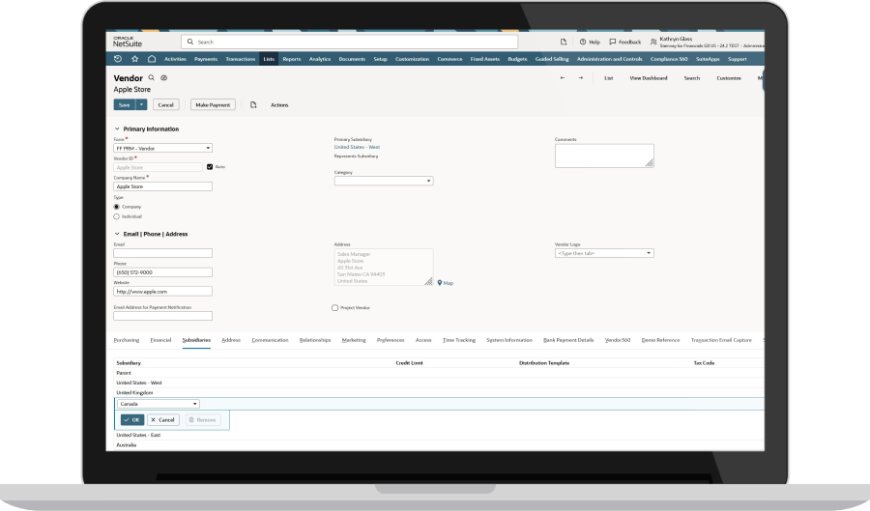Open the Reports menu
This screenshot has width=870, height=511.
(292, 59)
